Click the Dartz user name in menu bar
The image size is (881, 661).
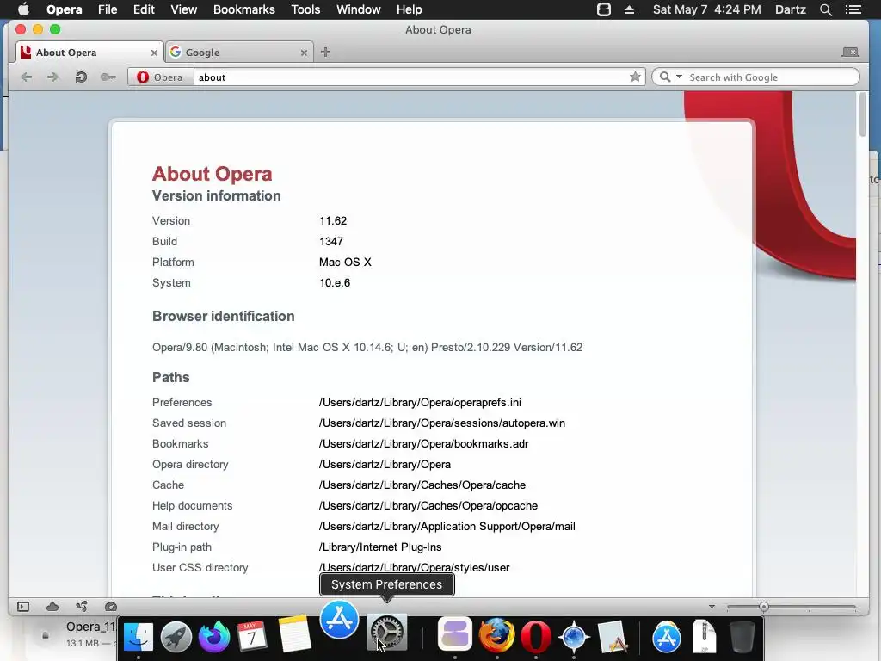pos(790,9)
